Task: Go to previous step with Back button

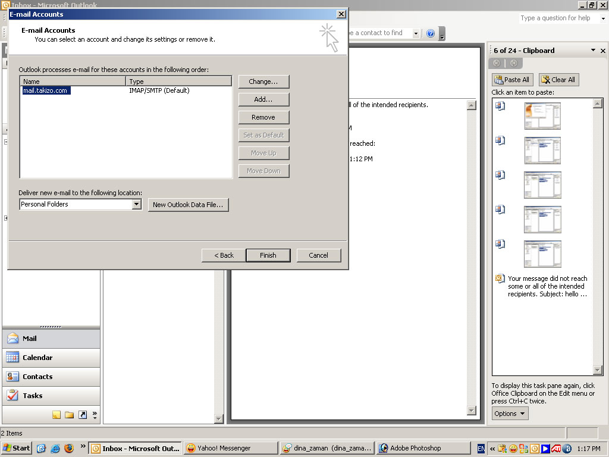Action: (x=224, y=255)
